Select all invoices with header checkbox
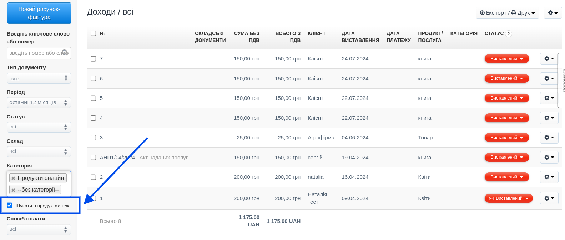The image size is (565, 240). point(94,33)
